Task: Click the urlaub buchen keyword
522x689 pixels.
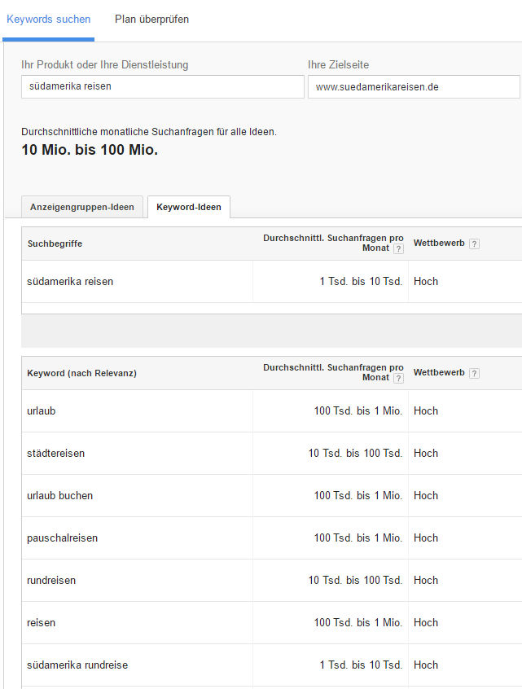Action: [x=59, y=496]
